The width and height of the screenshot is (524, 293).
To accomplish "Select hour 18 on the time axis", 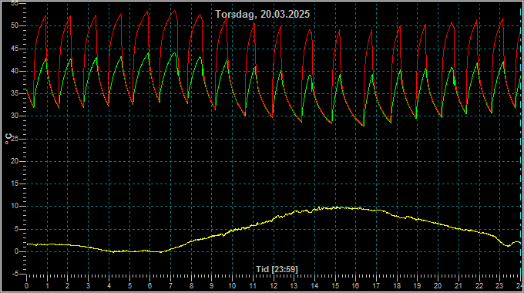I will tap(397, 286).
